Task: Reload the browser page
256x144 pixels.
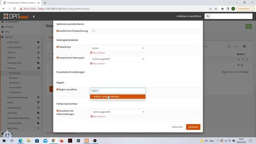Action: (x=14, y=9)
